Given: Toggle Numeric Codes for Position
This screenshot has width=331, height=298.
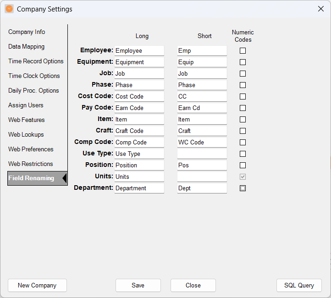Looking at the screenshot, I should [243, 165].
